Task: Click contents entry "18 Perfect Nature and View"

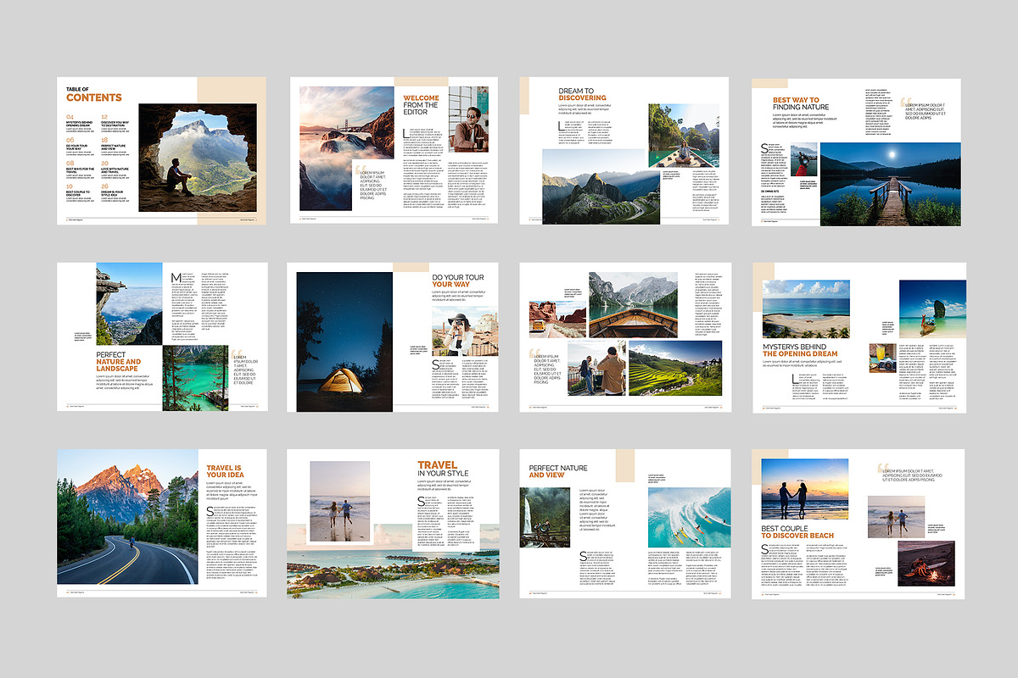Action: coord(117,148)
